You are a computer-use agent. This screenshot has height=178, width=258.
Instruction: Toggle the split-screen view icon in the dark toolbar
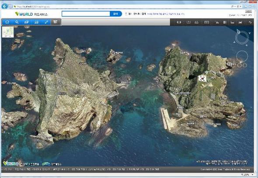225,22
